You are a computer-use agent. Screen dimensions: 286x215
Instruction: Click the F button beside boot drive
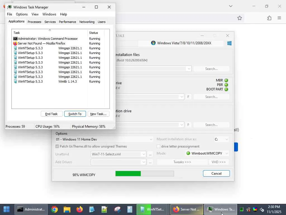coord(188,97)
